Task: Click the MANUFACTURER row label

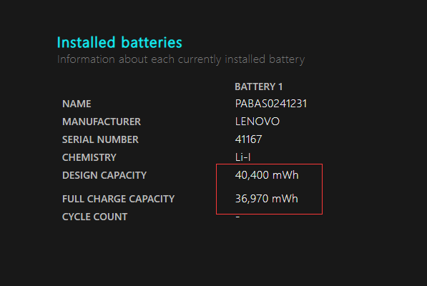Action: click(102, 122)
